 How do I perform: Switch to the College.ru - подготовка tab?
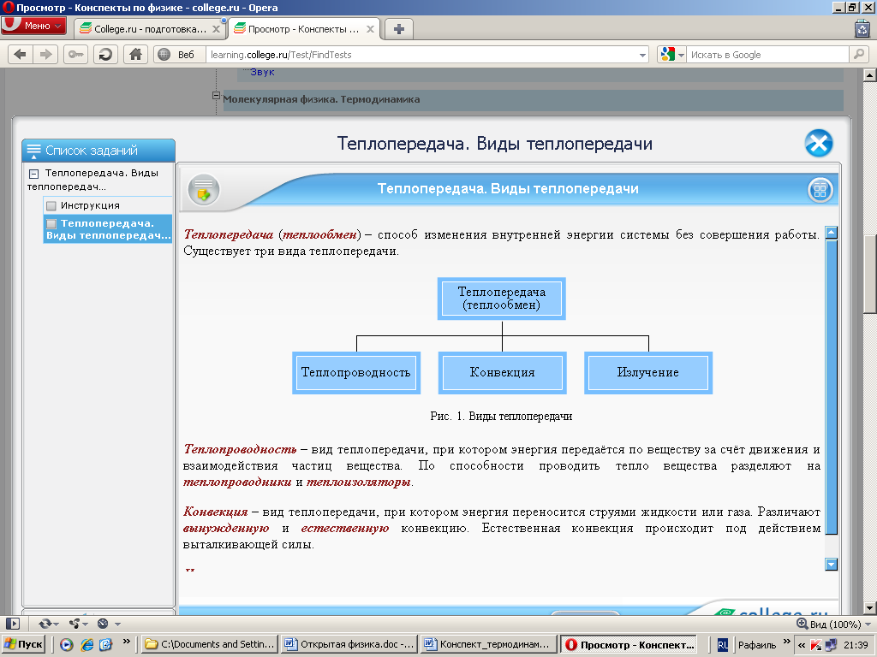point(150,29)
